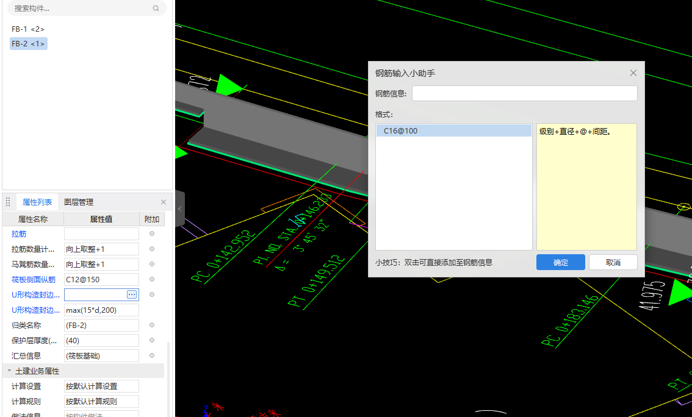Click the 钢筋信息 input field
Viewport: 692px width, 417px height.
pyautogui.click(x=525, y=93)
